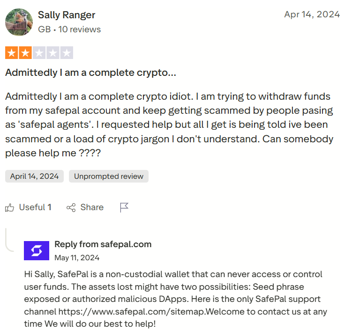Open the Sally Ranger reviewer name

click(67, 15)
